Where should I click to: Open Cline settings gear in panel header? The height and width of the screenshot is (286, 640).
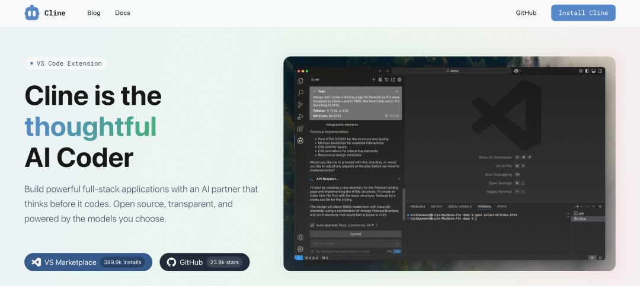[x=399, y=79]
